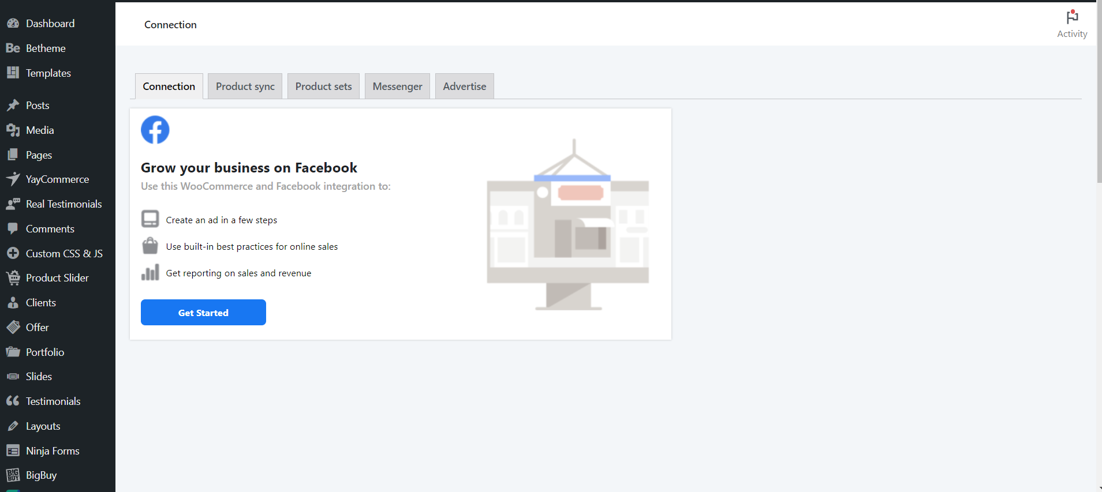The width and height of the screenshot is (1102, 492).
Task: Open Pages menu label
Action: point(39,155)
